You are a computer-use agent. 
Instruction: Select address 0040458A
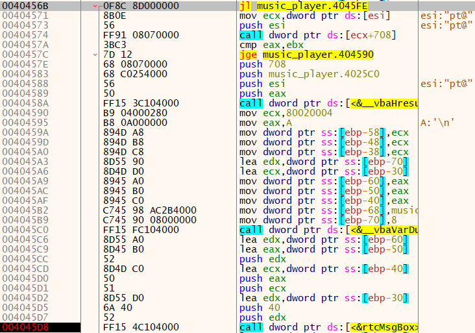click(x=25, y=103)
